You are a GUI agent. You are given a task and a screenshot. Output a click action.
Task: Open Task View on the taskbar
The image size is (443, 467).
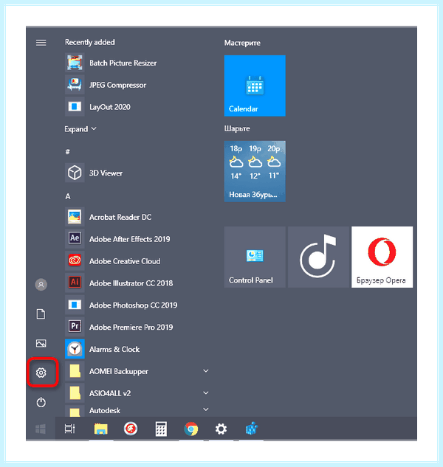tap(69, 429)
